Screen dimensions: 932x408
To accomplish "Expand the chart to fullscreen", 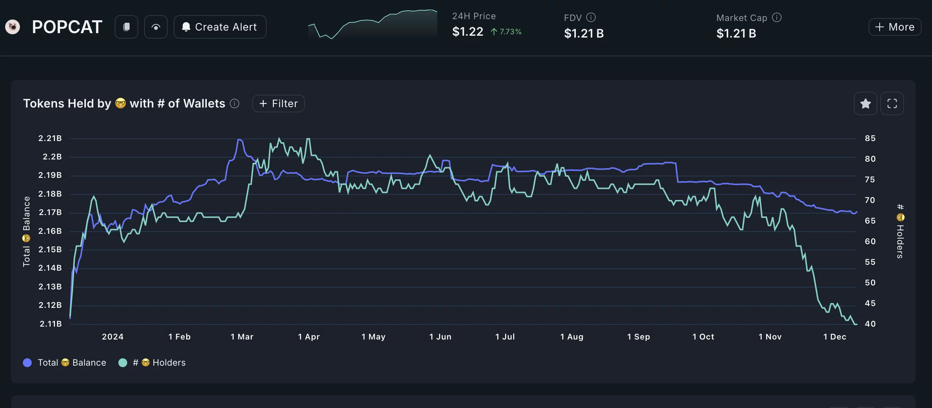I will (892, 103).
